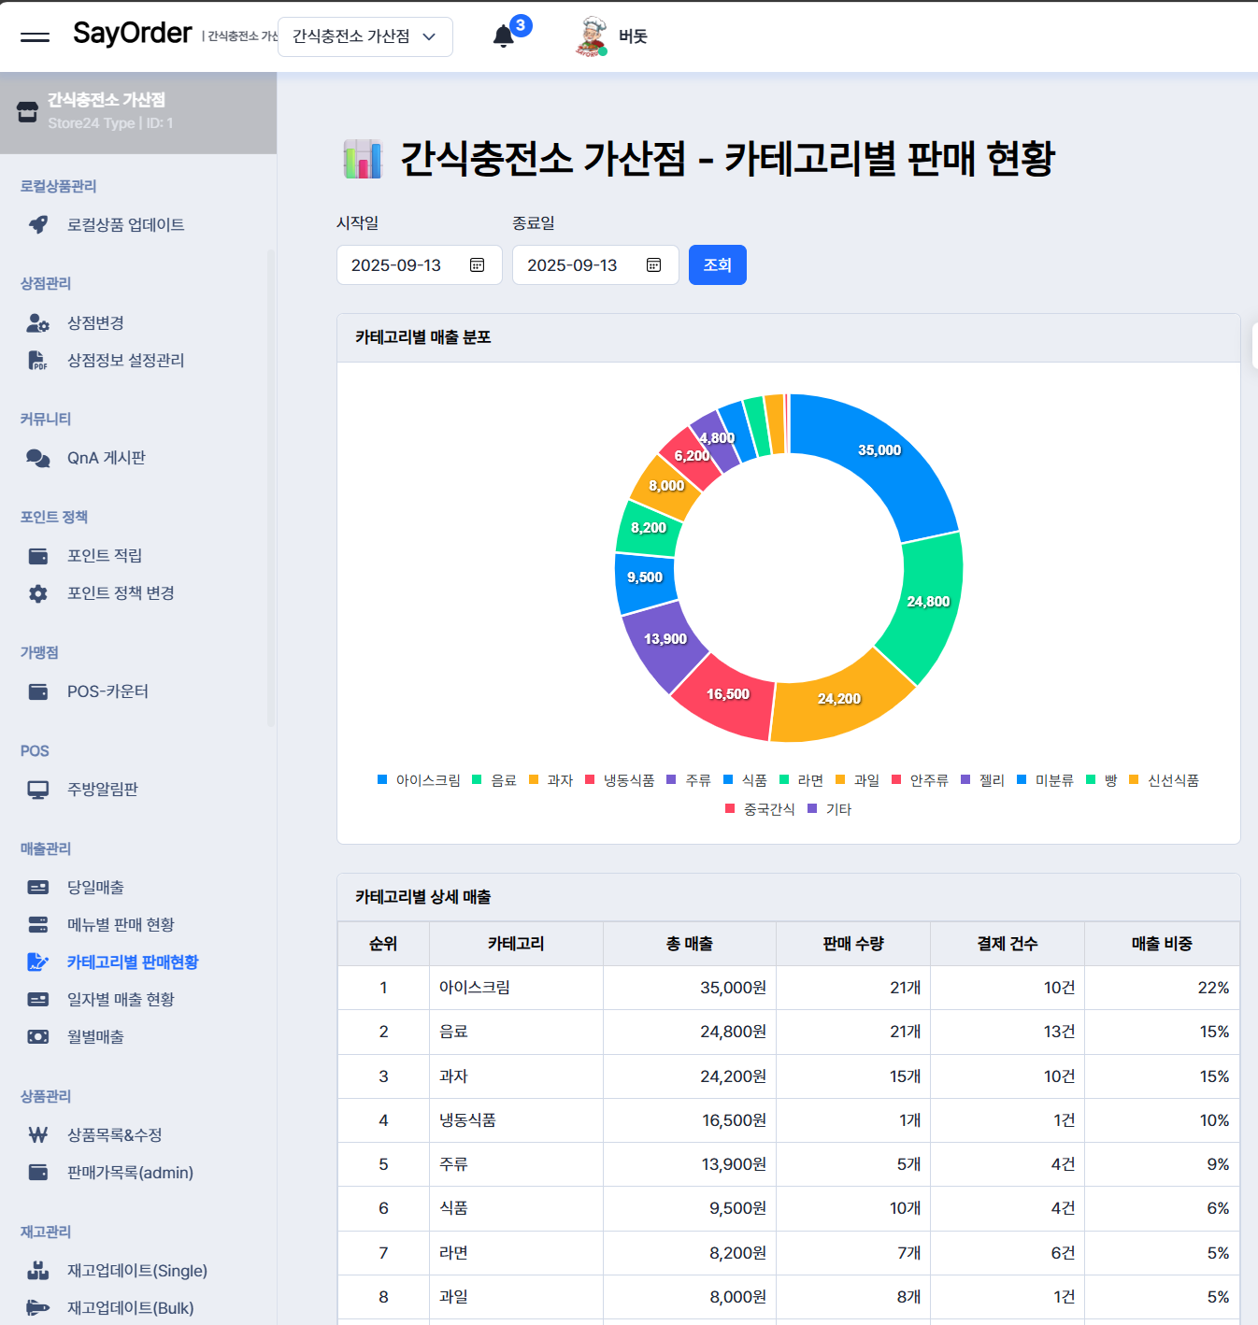
Task: Go to 메뉴별 판매 현황 page
Action: pyautogui.click(x=121, y=925)
